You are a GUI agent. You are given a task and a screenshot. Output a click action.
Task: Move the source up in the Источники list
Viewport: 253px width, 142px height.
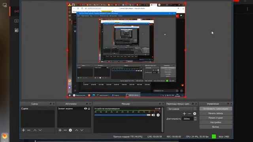point(77,130)
